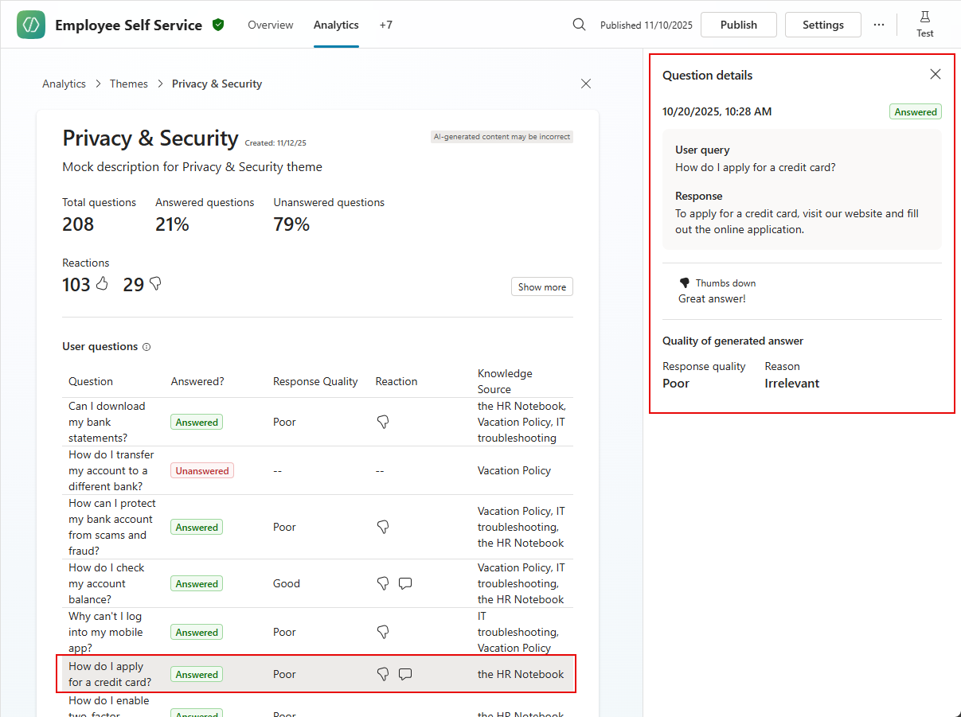Select the transfer account question row

click(111, 470)
